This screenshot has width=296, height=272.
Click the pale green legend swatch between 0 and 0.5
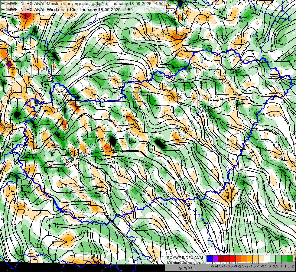pos(273,259)
